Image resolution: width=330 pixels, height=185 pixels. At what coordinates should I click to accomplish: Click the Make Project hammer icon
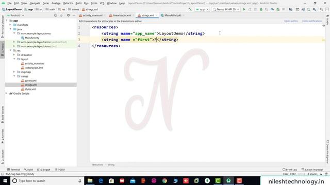tap(190, 9)
